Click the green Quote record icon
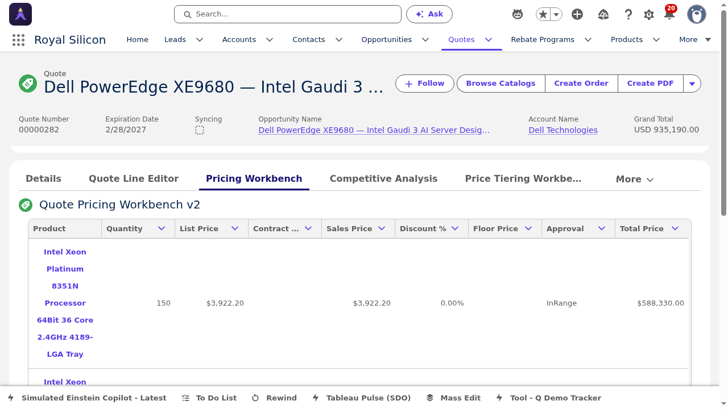 pyautogui.click(x=28, y=84)
